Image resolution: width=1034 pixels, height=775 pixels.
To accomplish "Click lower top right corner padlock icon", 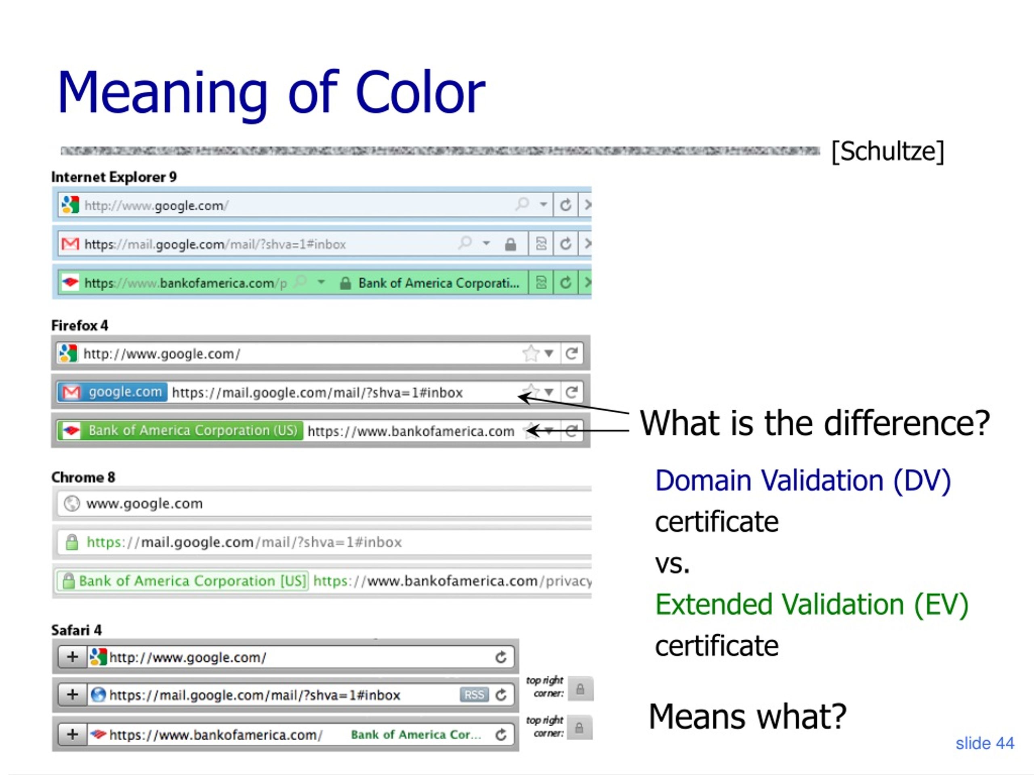I will pyautogui.click(x=580, y=727).
